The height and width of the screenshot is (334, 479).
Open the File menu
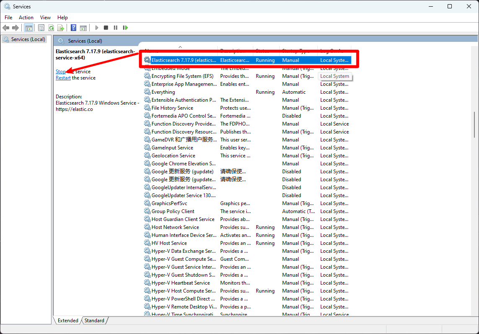tap(8, 18)
